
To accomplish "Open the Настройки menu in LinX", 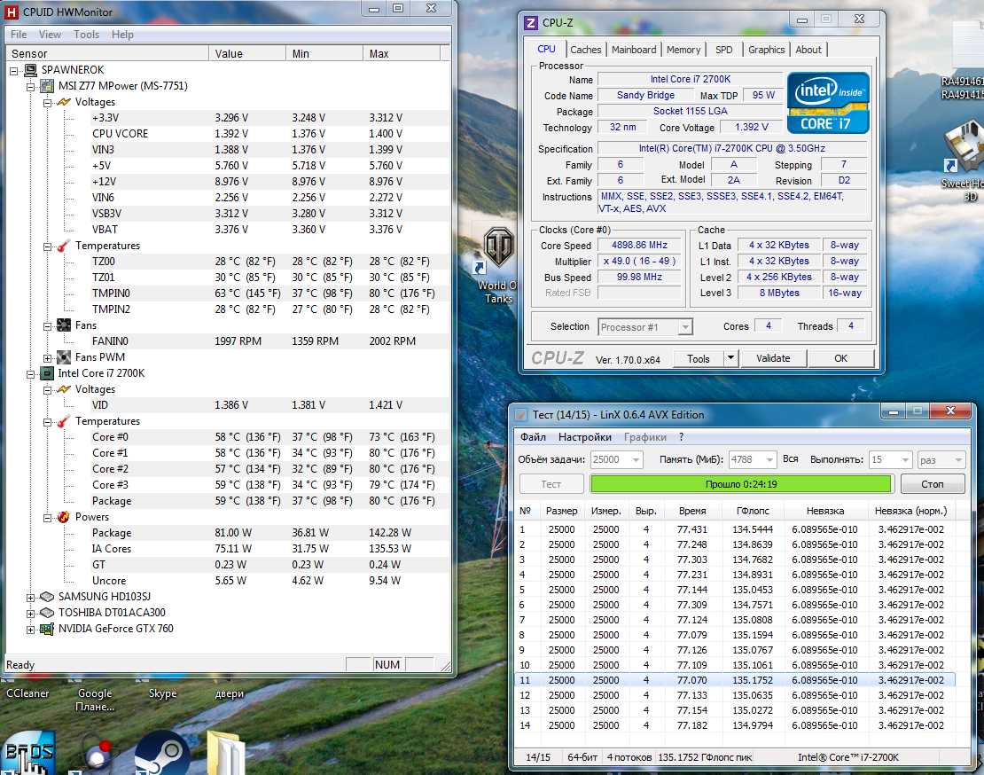I will click(x=584, y=437).
